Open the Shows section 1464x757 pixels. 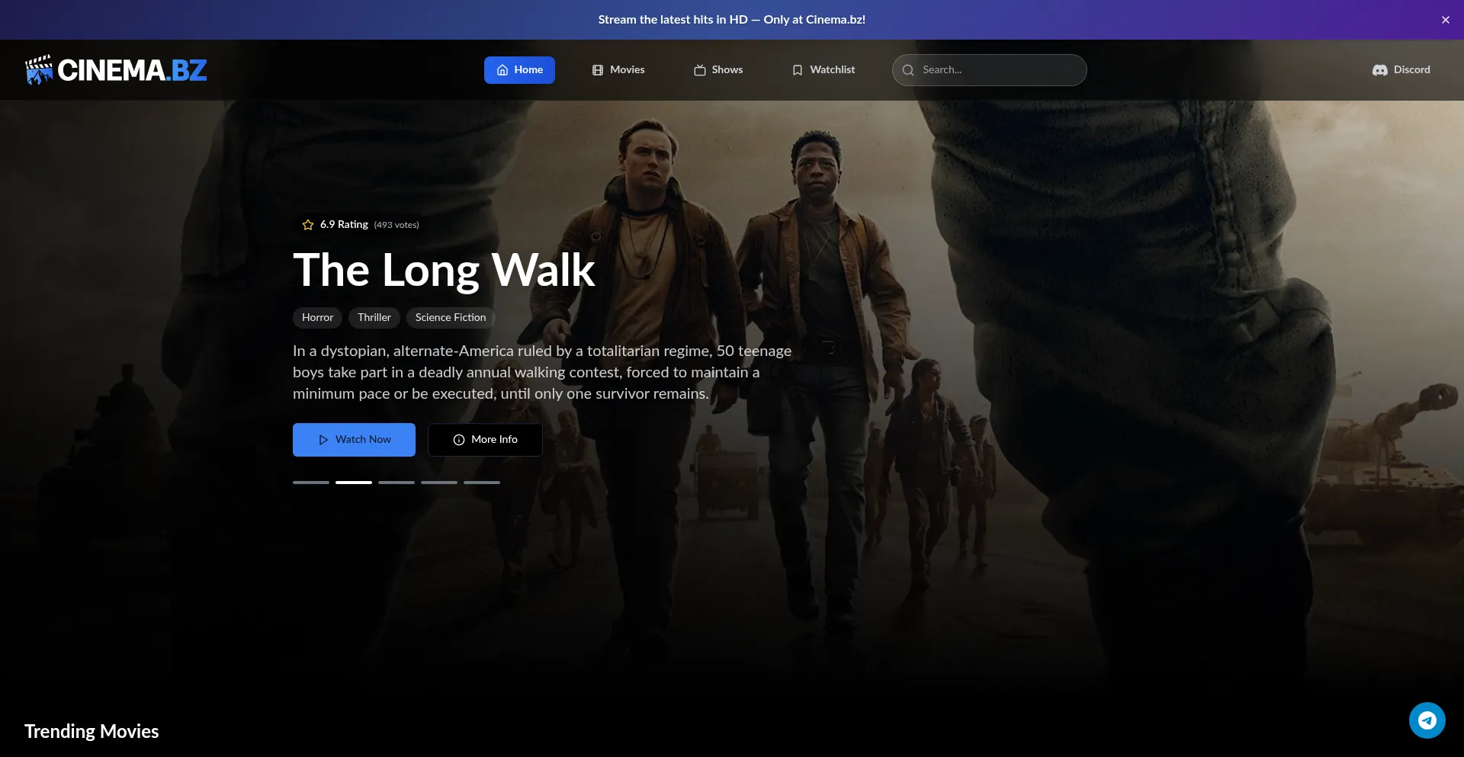[x=718, y=70]
